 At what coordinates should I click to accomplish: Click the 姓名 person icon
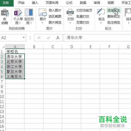(x=128, y=12)
